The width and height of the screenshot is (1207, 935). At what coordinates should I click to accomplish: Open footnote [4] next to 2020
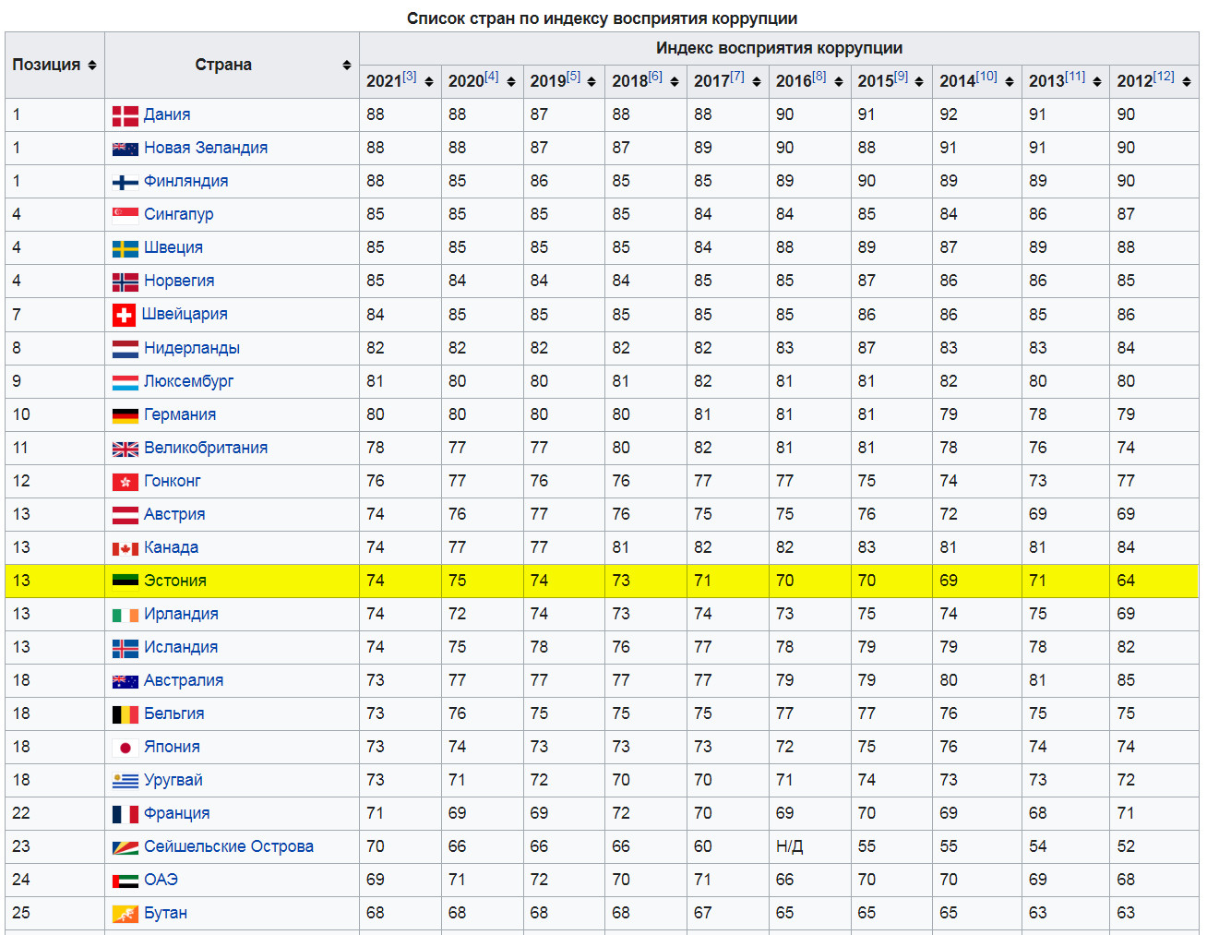pos(492,77)
